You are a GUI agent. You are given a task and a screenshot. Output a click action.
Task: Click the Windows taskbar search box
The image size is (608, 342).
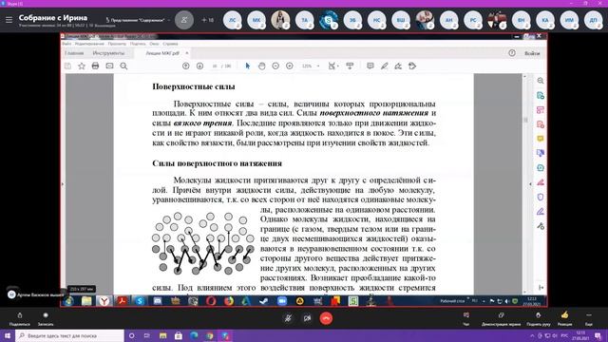pyautogui.click(x=69, y=335)
